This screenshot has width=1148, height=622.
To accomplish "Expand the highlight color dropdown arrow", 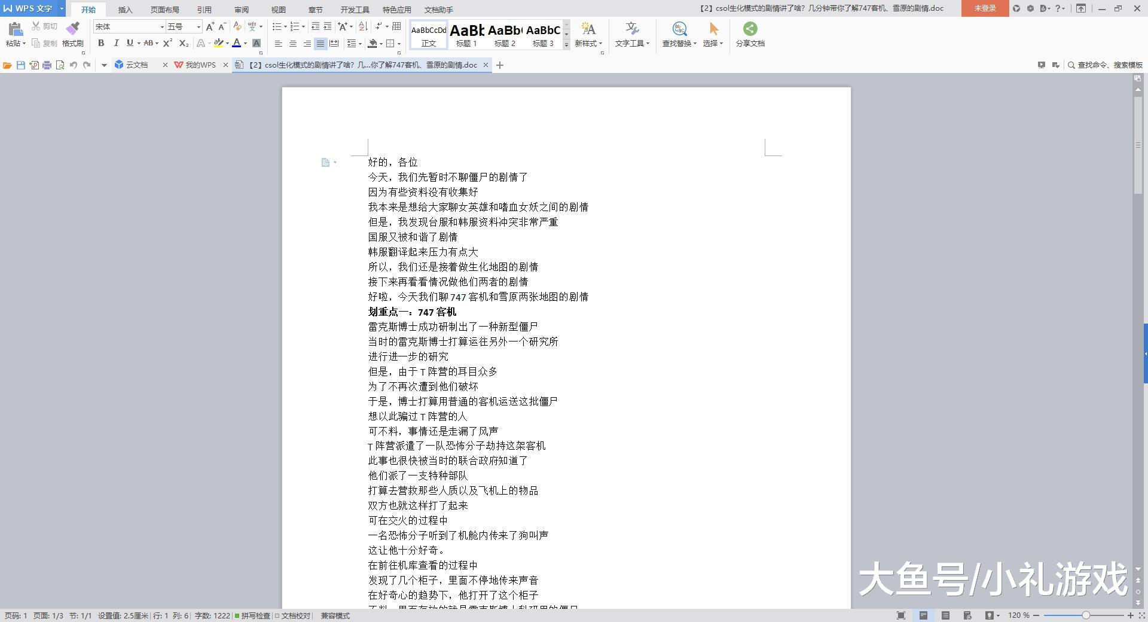I will (x=227, y=43).
